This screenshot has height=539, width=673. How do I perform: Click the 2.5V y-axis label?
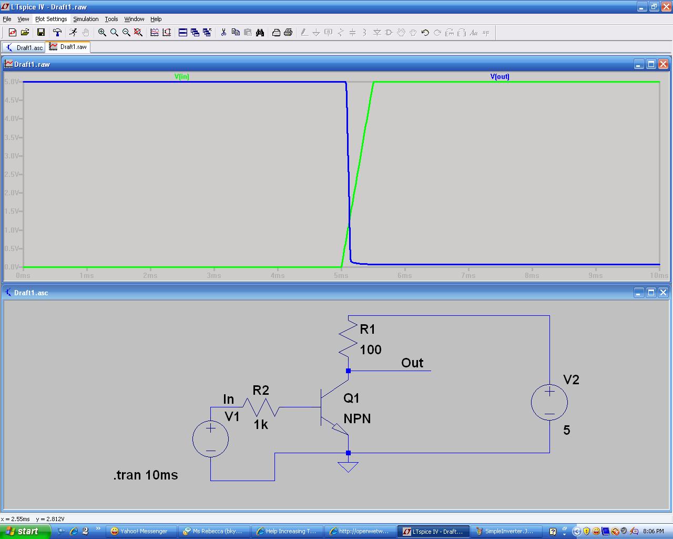12,174
